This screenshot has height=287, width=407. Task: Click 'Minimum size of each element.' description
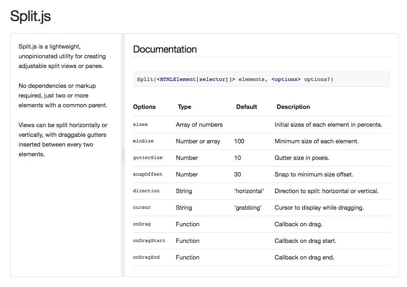[x=316, y=141]
